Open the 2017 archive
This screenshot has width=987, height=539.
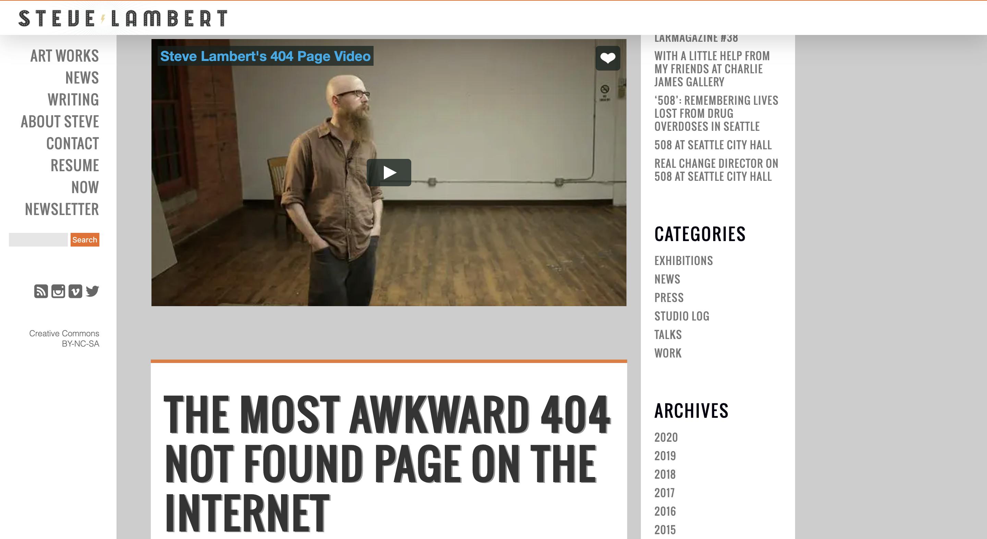click(x=665, y=493)
